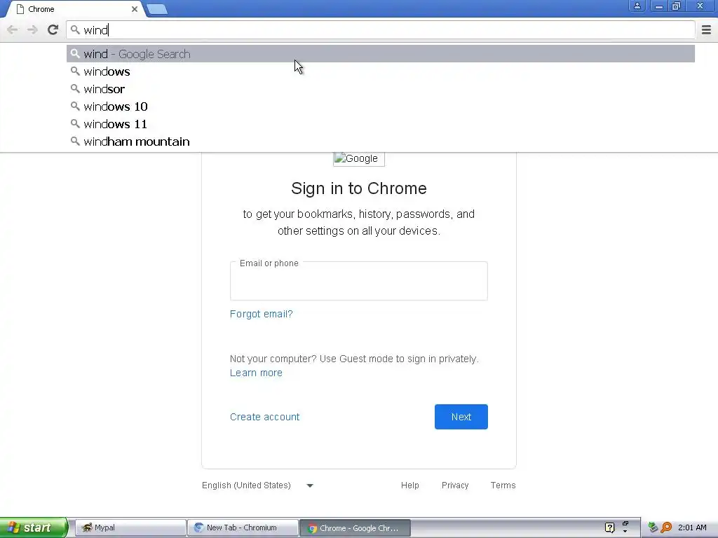Click the question mark tray icon
The width and height of the screenshot is (718, 538).
click(609, 527)
